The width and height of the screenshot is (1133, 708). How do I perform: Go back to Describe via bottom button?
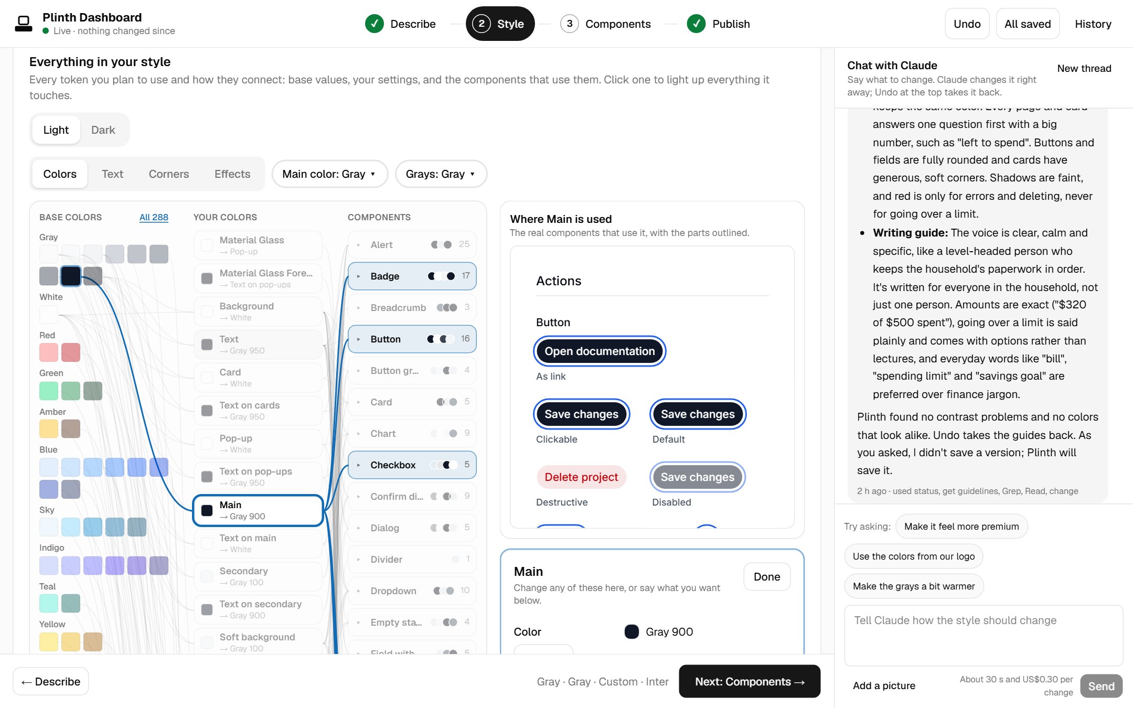[x=50, y=681]
